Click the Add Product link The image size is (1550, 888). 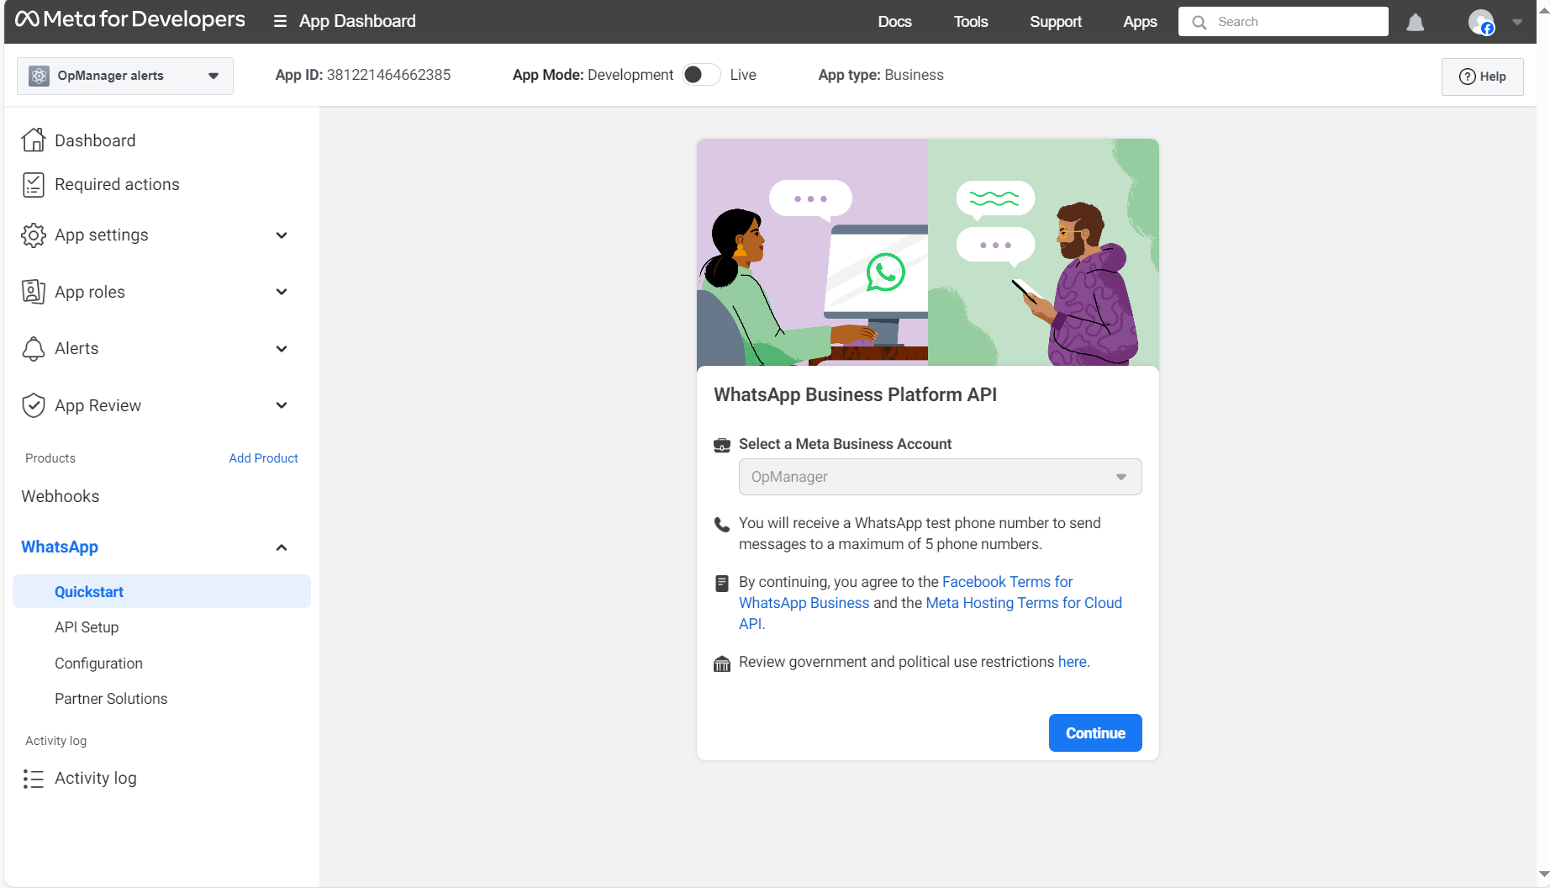263,458
